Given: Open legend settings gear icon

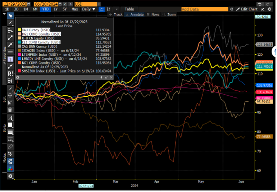Looking at the screenshot, I should pos(18,77).
